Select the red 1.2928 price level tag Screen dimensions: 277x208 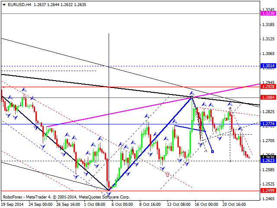coord(267,87)
